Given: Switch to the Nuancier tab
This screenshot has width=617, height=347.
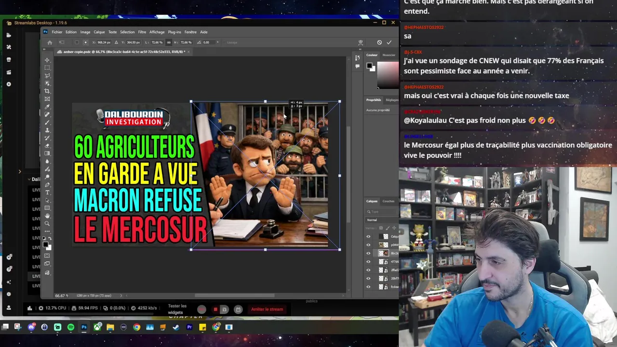Looking at the screenshot, I should pos(389,55).
